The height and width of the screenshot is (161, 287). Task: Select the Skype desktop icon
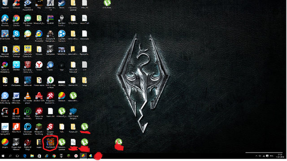(16, 35)
